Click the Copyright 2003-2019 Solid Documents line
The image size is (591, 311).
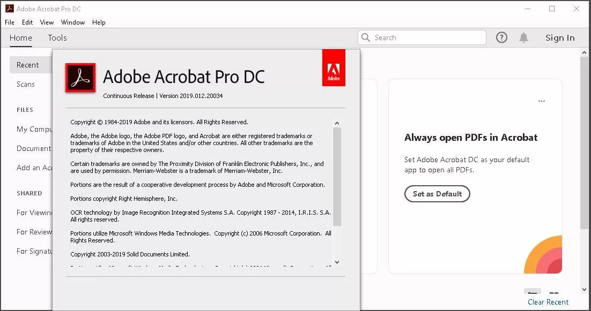130,254
